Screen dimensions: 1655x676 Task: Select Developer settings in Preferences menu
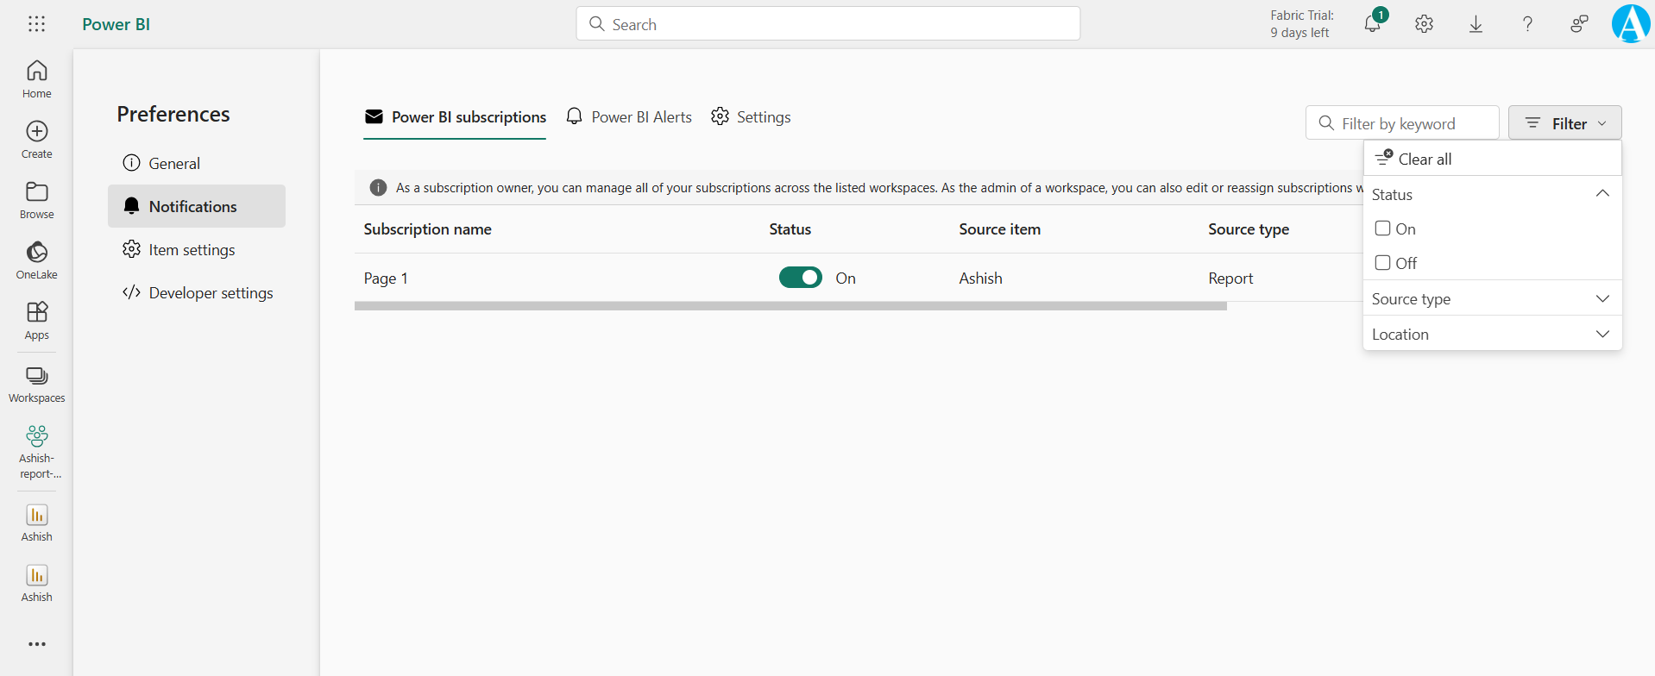(211, 293)
